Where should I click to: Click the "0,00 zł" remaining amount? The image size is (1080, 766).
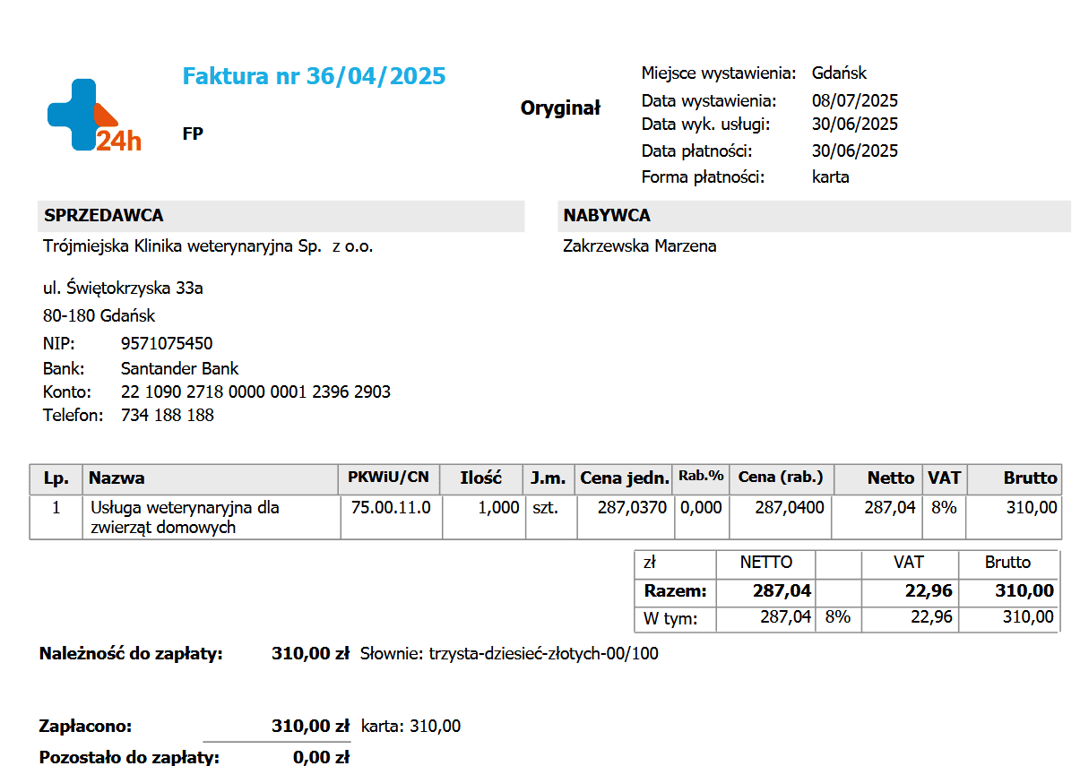pos(321,757)
